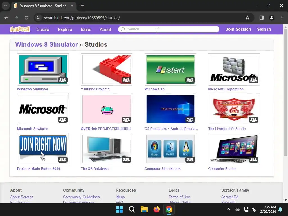
Task: Click the Windows Xp link text
Action: [154, 89]
